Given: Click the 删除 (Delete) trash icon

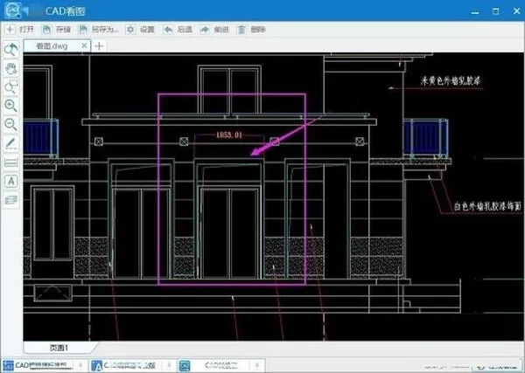Looking at the screenshot, I should pos(241,30).
